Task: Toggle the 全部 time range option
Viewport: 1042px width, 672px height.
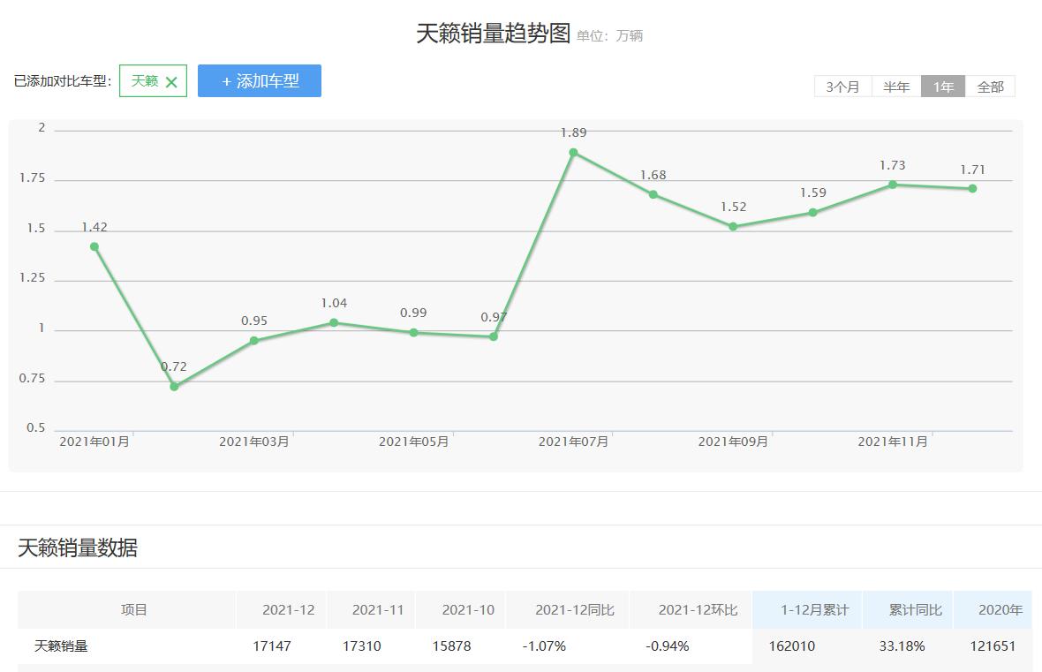Action: pos(988,87)
